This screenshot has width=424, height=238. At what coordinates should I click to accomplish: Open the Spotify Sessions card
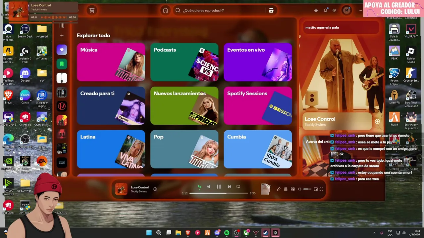click(258, 106)
